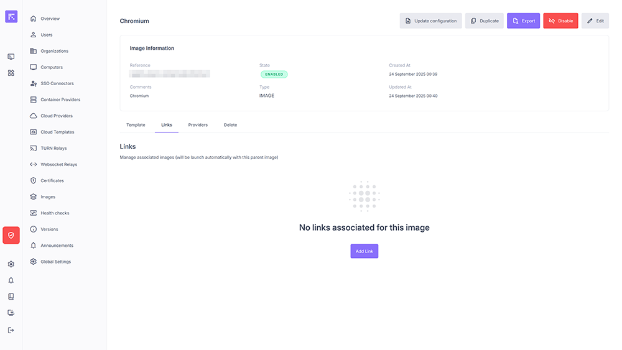Click the gear settings icon in narrow sidebar

coord(11,264)
